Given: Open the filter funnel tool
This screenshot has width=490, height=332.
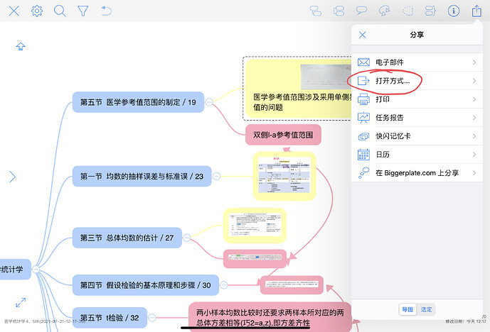Looking at the screenshot, I should (82, 11).
